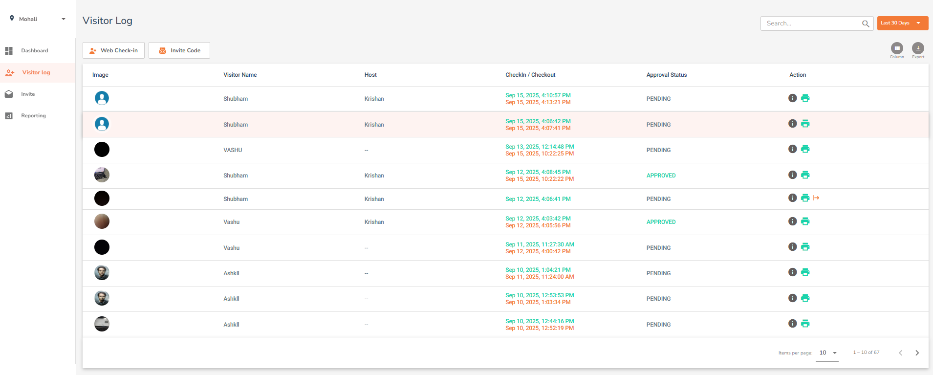933x375 pixels.
Task: Open visitor photo for Ashkll 1:04:21 PM
Action: (x=102, y=273)
